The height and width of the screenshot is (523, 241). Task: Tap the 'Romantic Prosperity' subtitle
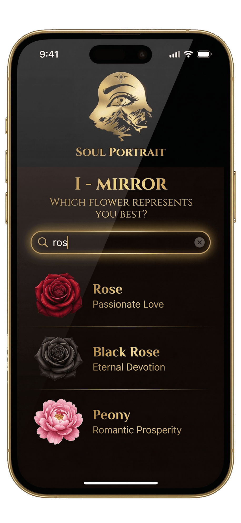[137, 430]
